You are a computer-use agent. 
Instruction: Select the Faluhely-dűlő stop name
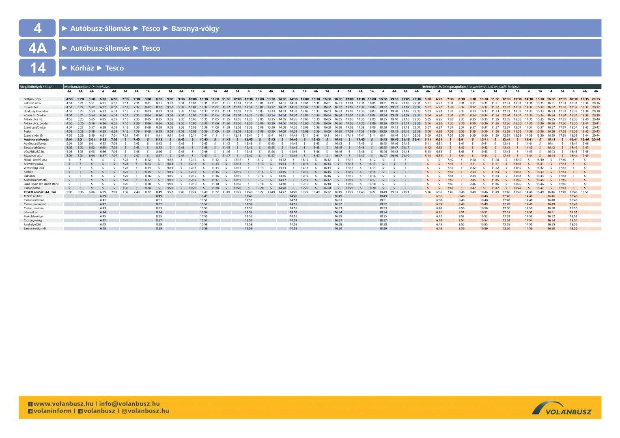coord(32,225)
